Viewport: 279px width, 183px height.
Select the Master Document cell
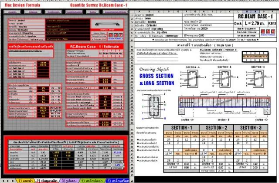247,29
